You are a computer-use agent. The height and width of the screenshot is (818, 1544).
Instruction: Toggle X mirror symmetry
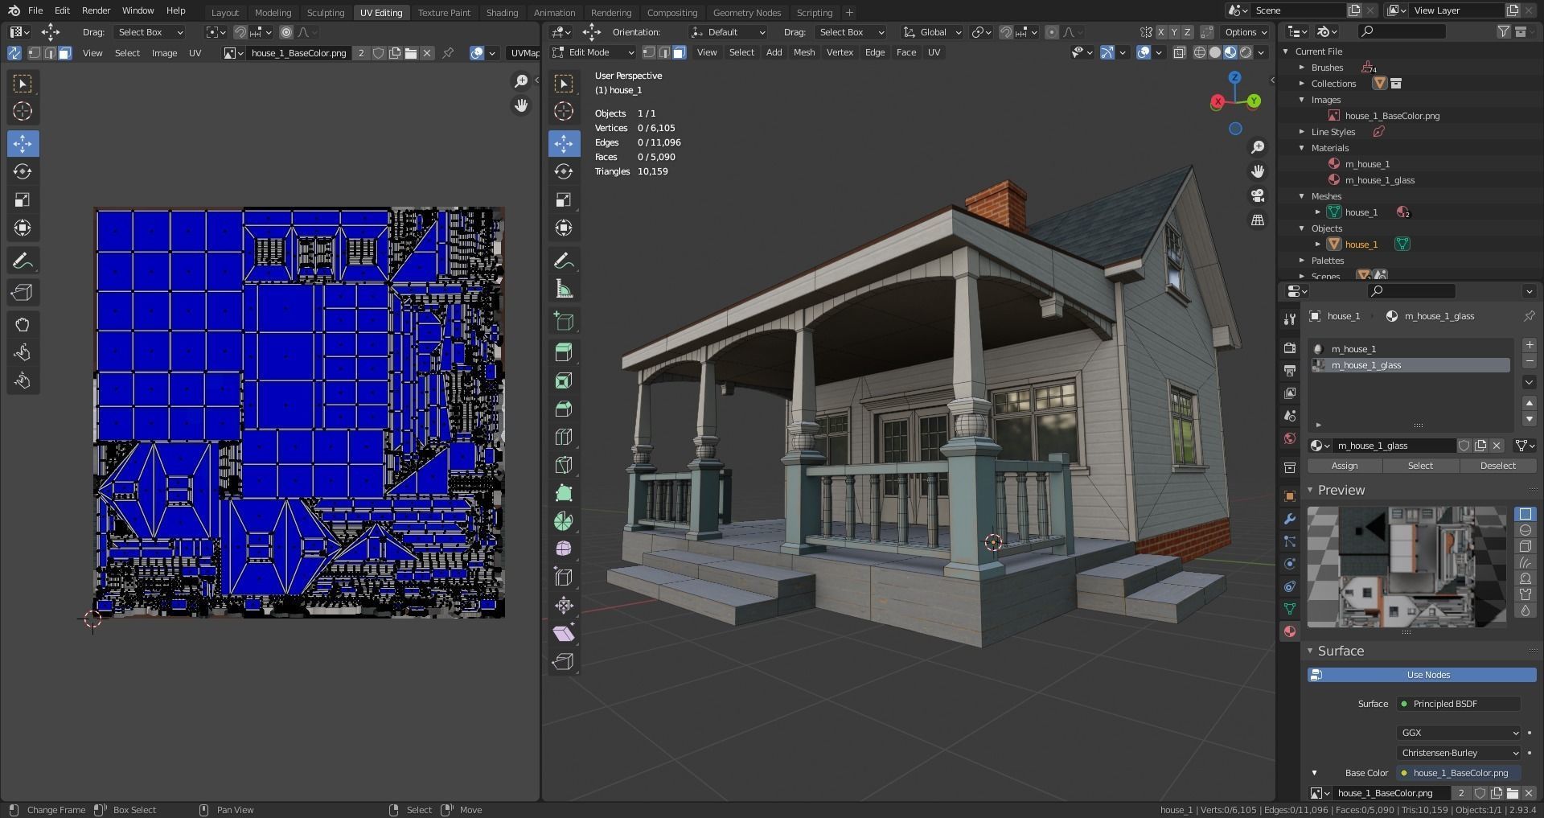[1161, 32]
